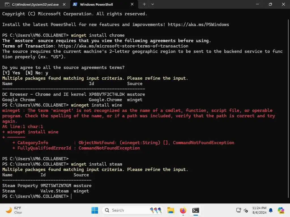Open the Copilot preview icon
Viewport: 290px width, 217px height.
pyautogui.click(x=281, y=210)
